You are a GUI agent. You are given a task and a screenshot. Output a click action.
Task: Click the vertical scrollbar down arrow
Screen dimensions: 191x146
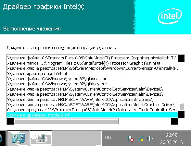181,114
